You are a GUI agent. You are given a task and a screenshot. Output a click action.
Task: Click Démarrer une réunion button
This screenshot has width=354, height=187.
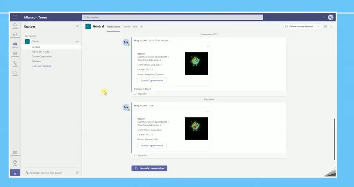click(x=299, y=26)
